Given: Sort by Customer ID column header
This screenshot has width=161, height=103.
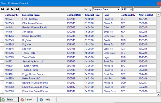Looking at the screenshot, I should (12, 15).
